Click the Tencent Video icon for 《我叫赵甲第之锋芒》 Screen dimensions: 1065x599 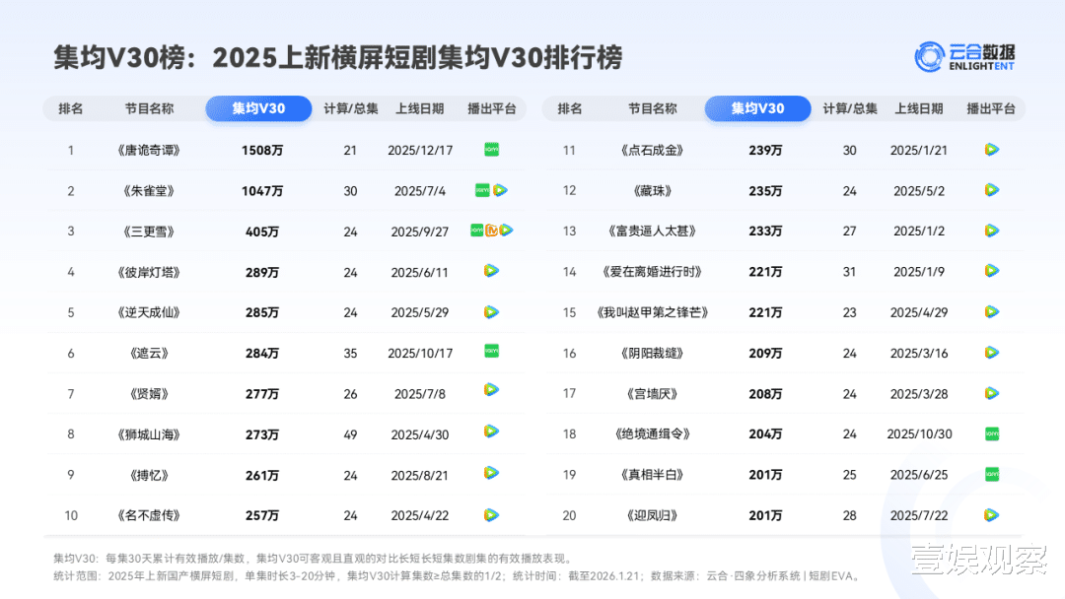[992, 312]
